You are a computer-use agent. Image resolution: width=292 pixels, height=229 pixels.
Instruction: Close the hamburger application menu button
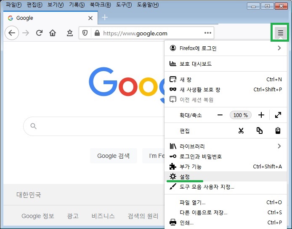click(281, 33)
